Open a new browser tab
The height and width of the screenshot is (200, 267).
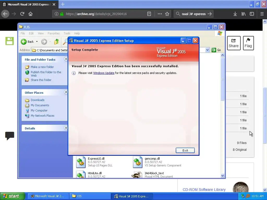pos(63,4)
